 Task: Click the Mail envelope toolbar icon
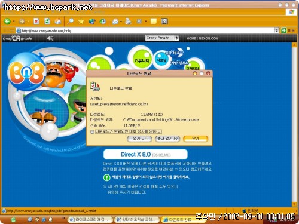click(x=115, y=21)
